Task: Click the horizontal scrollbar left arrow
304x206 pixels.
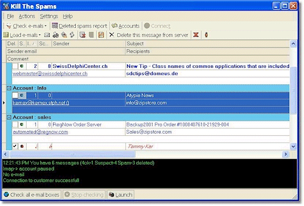Action: (6, 154)
